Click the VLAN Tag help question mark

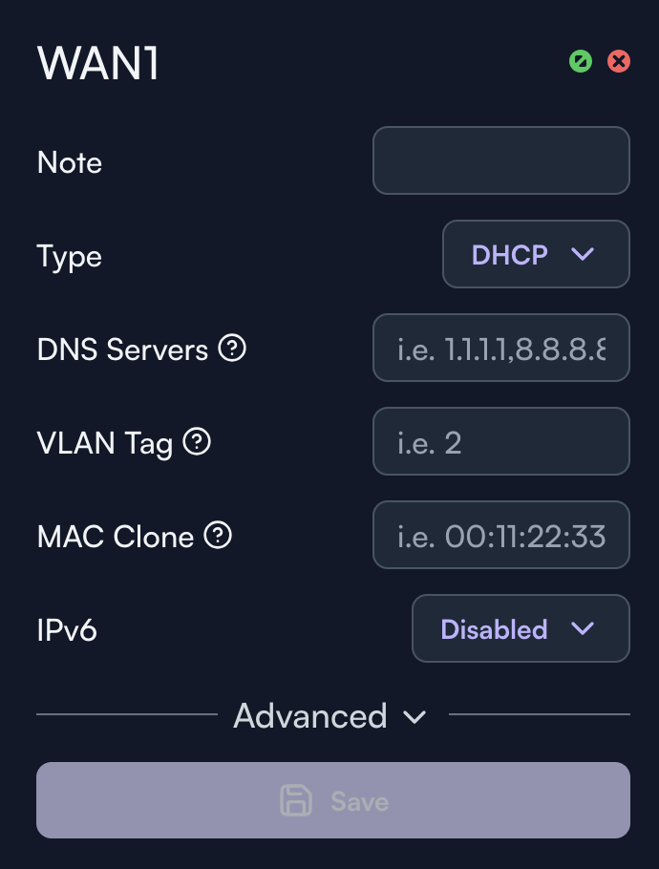coord(197,441)
